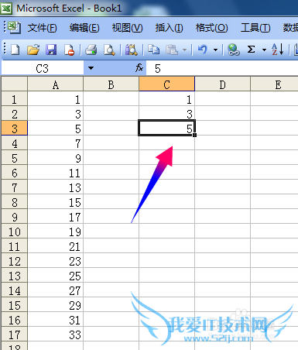Open the 格式(O) menu
The image size is (298, 350).
(x=211, y=28)
